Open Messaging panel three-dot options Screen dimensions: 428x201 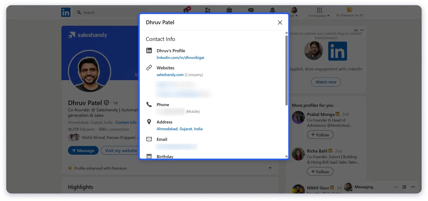(396, 187)
